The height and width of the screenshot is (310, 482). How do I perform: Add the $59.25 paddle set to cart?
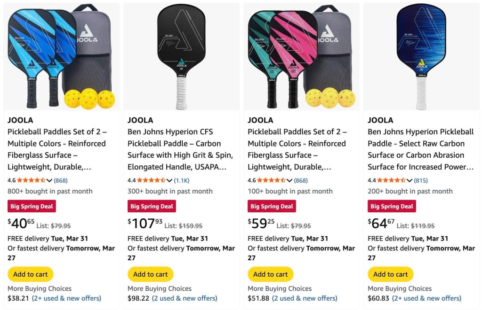click(271, 274)
